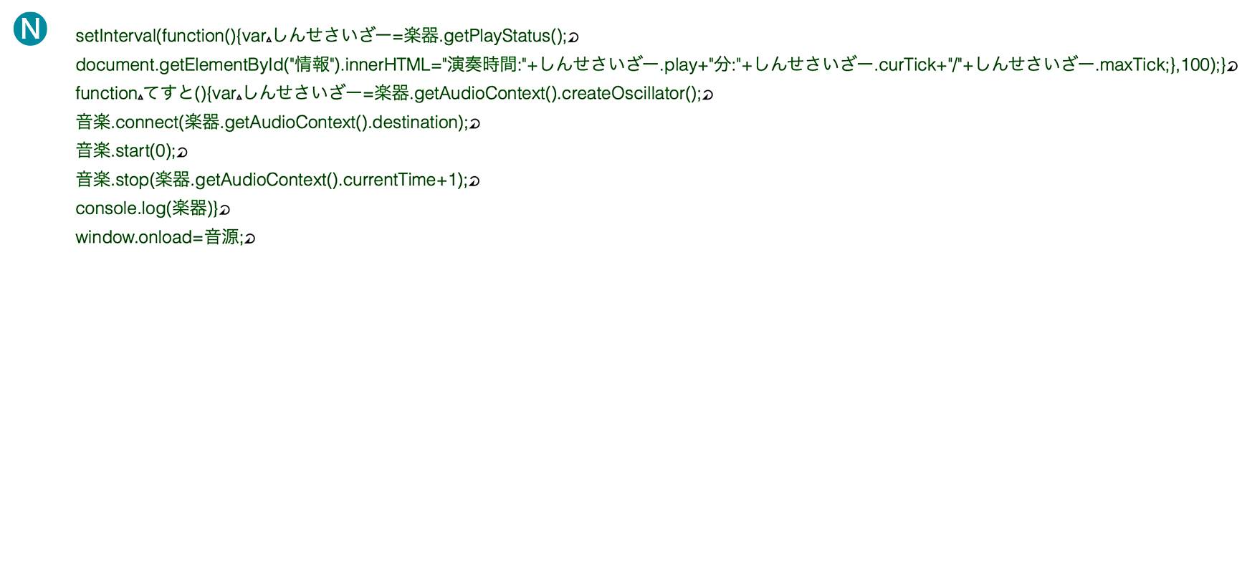
Task: Click the 音楽.start(0) statement
Action: tap(123, 150)
